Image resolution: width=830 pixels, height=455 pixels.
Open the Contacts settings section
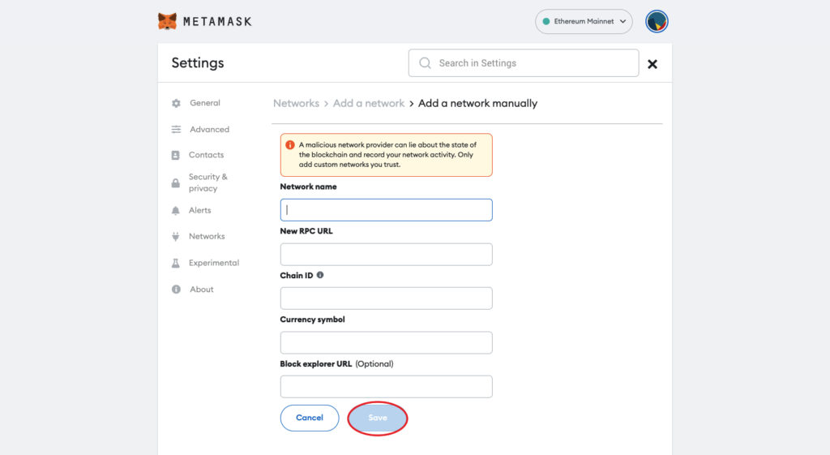pos(207,155)
